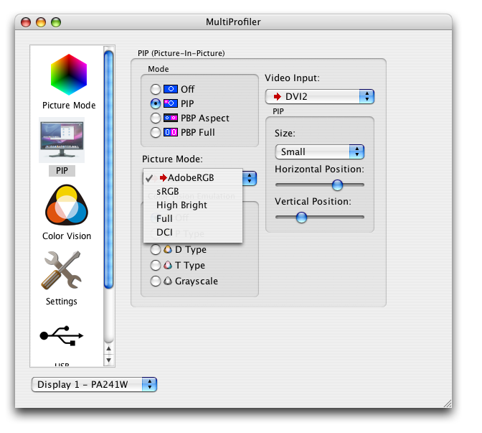Click the window resize grip corner
This screenshot has height=433, width=482.
(x=448, y=404)
